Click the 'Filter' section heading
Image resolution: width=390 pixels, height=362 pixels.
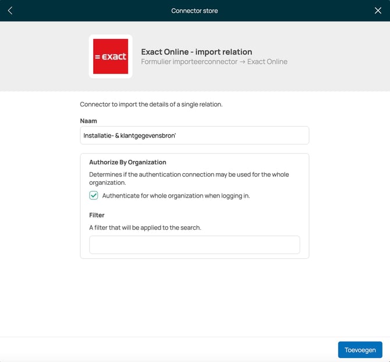[x=97, y=215]
